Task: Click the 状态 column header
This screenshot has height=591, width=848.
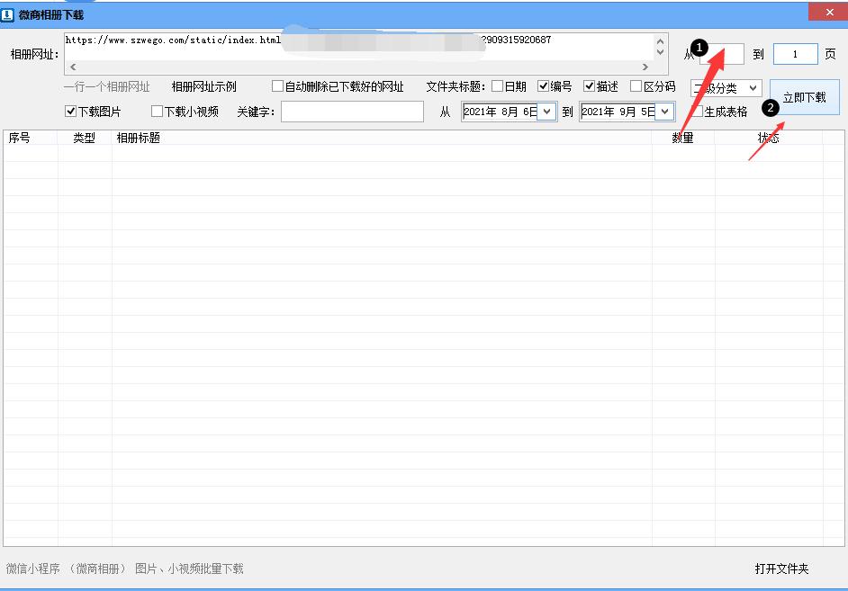Action: click(x=768, y=138)
